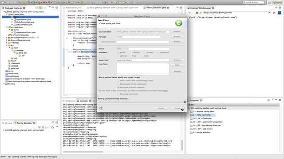Click the help question mark in dialog
The image size is (284, 159).
coord(101,108)
